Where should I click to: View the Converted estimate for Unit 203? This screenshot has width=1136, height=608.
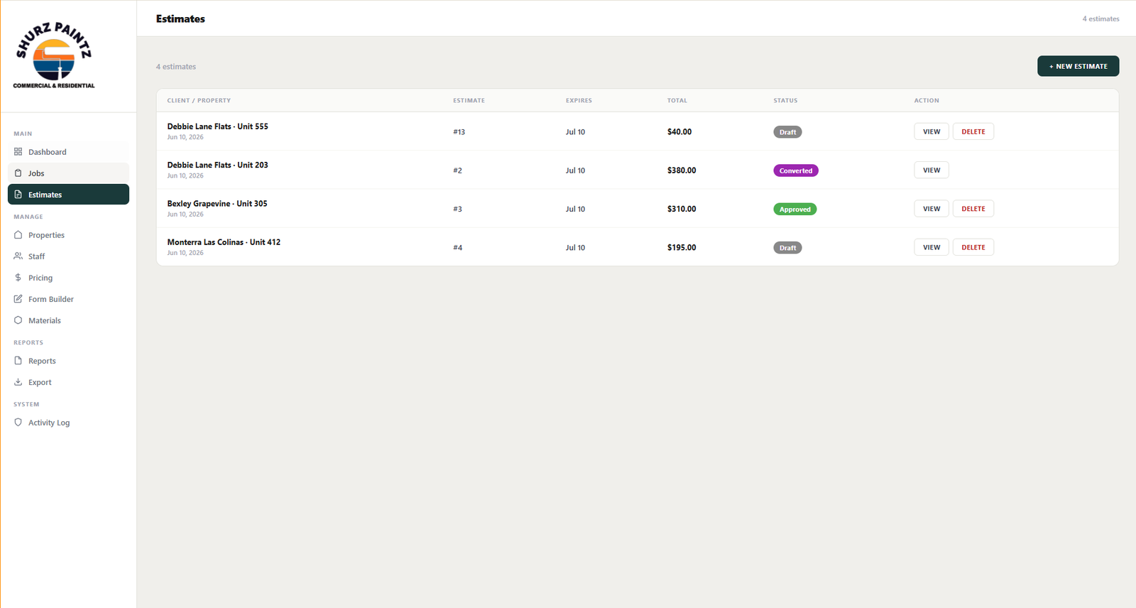(x=932, y=170)
